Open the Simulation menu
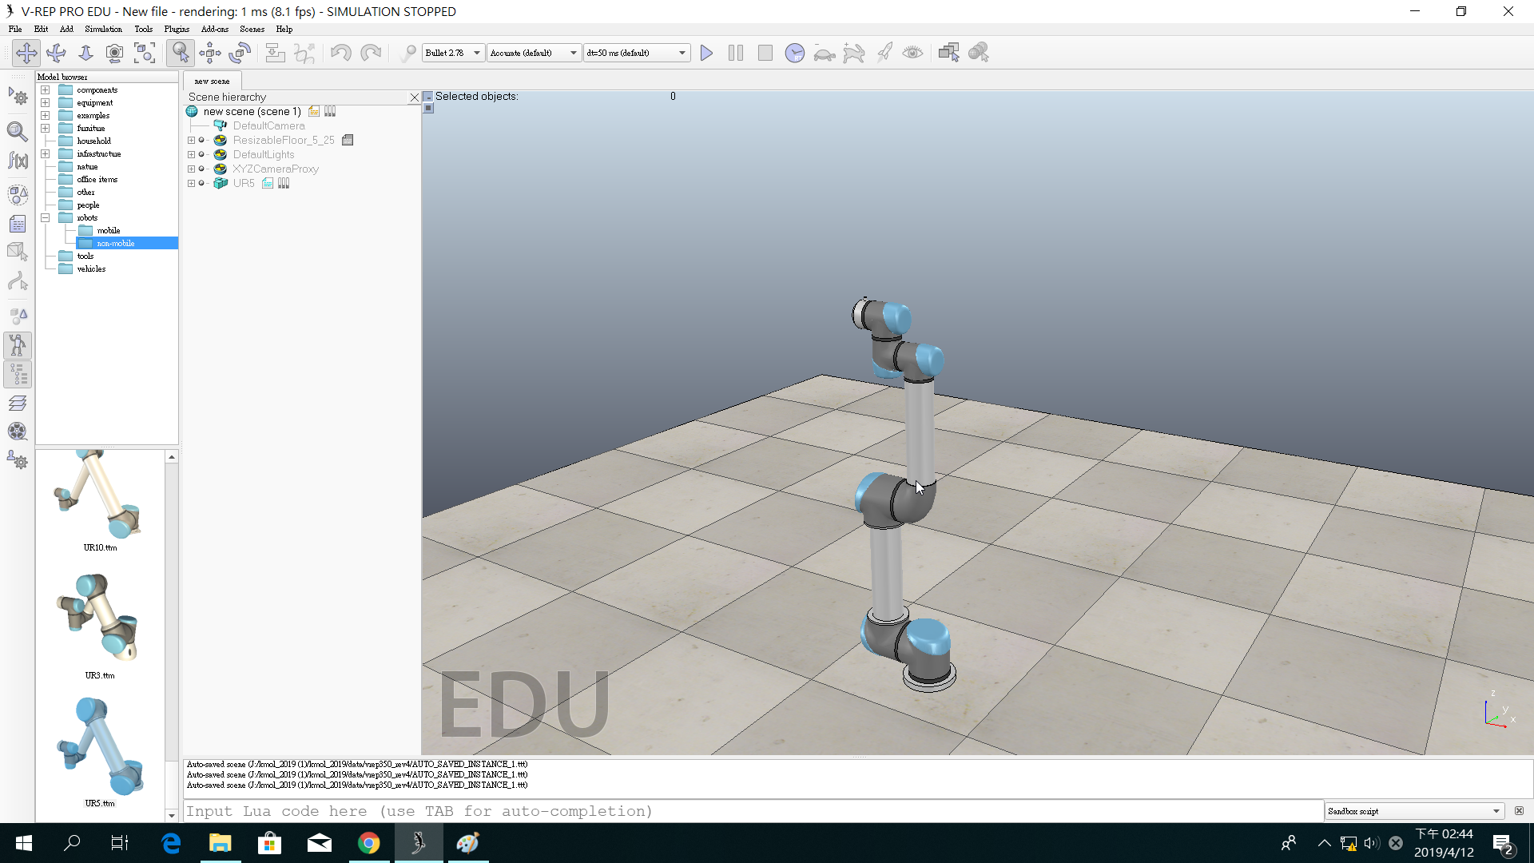The width and height of the screenshot is (1534, 863). coord(103,29)
